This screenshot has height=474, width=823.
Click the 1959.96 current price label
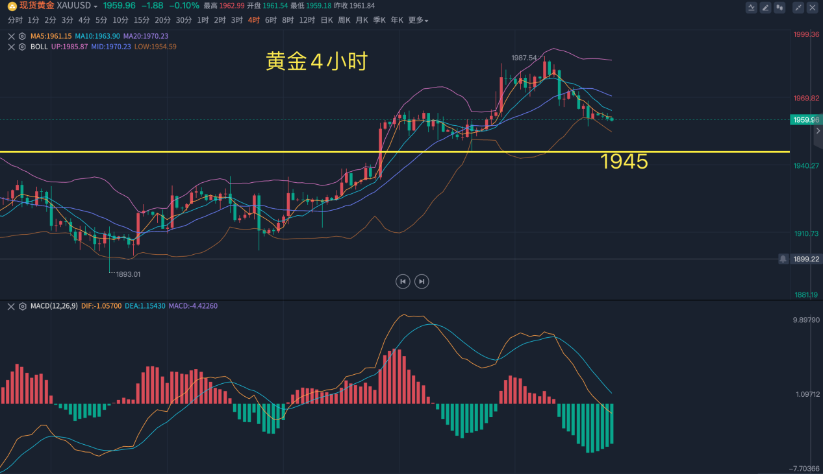[x=805, y=120]
